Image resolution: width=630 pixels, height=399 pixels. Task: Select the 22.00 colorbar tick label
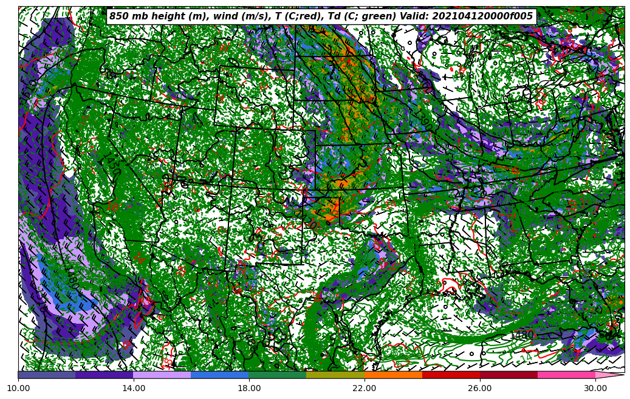[365, 387]
